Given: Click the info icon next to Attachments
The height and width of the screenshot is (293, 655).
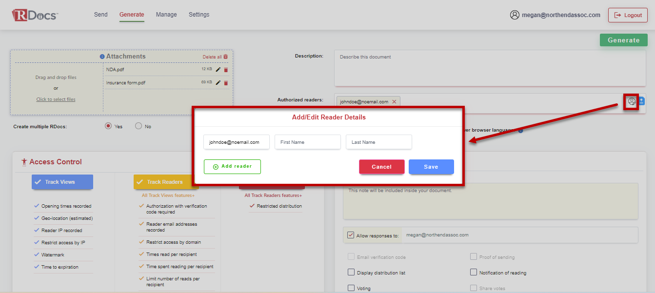Looking at the screenshot, I should tap(101, 57).
